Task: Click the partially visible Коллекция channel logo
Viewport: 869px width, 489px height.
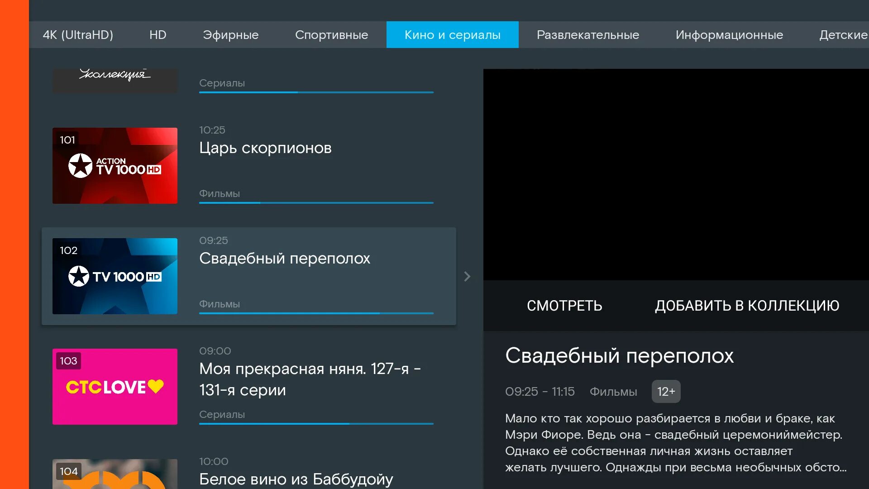Action: pos(115,80)
